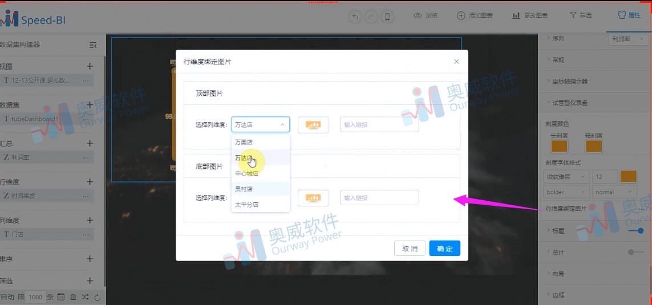Open options for tubeDashboard1 dataset
This screenshot has width=652, height=305.
click(x=86, y=119)
